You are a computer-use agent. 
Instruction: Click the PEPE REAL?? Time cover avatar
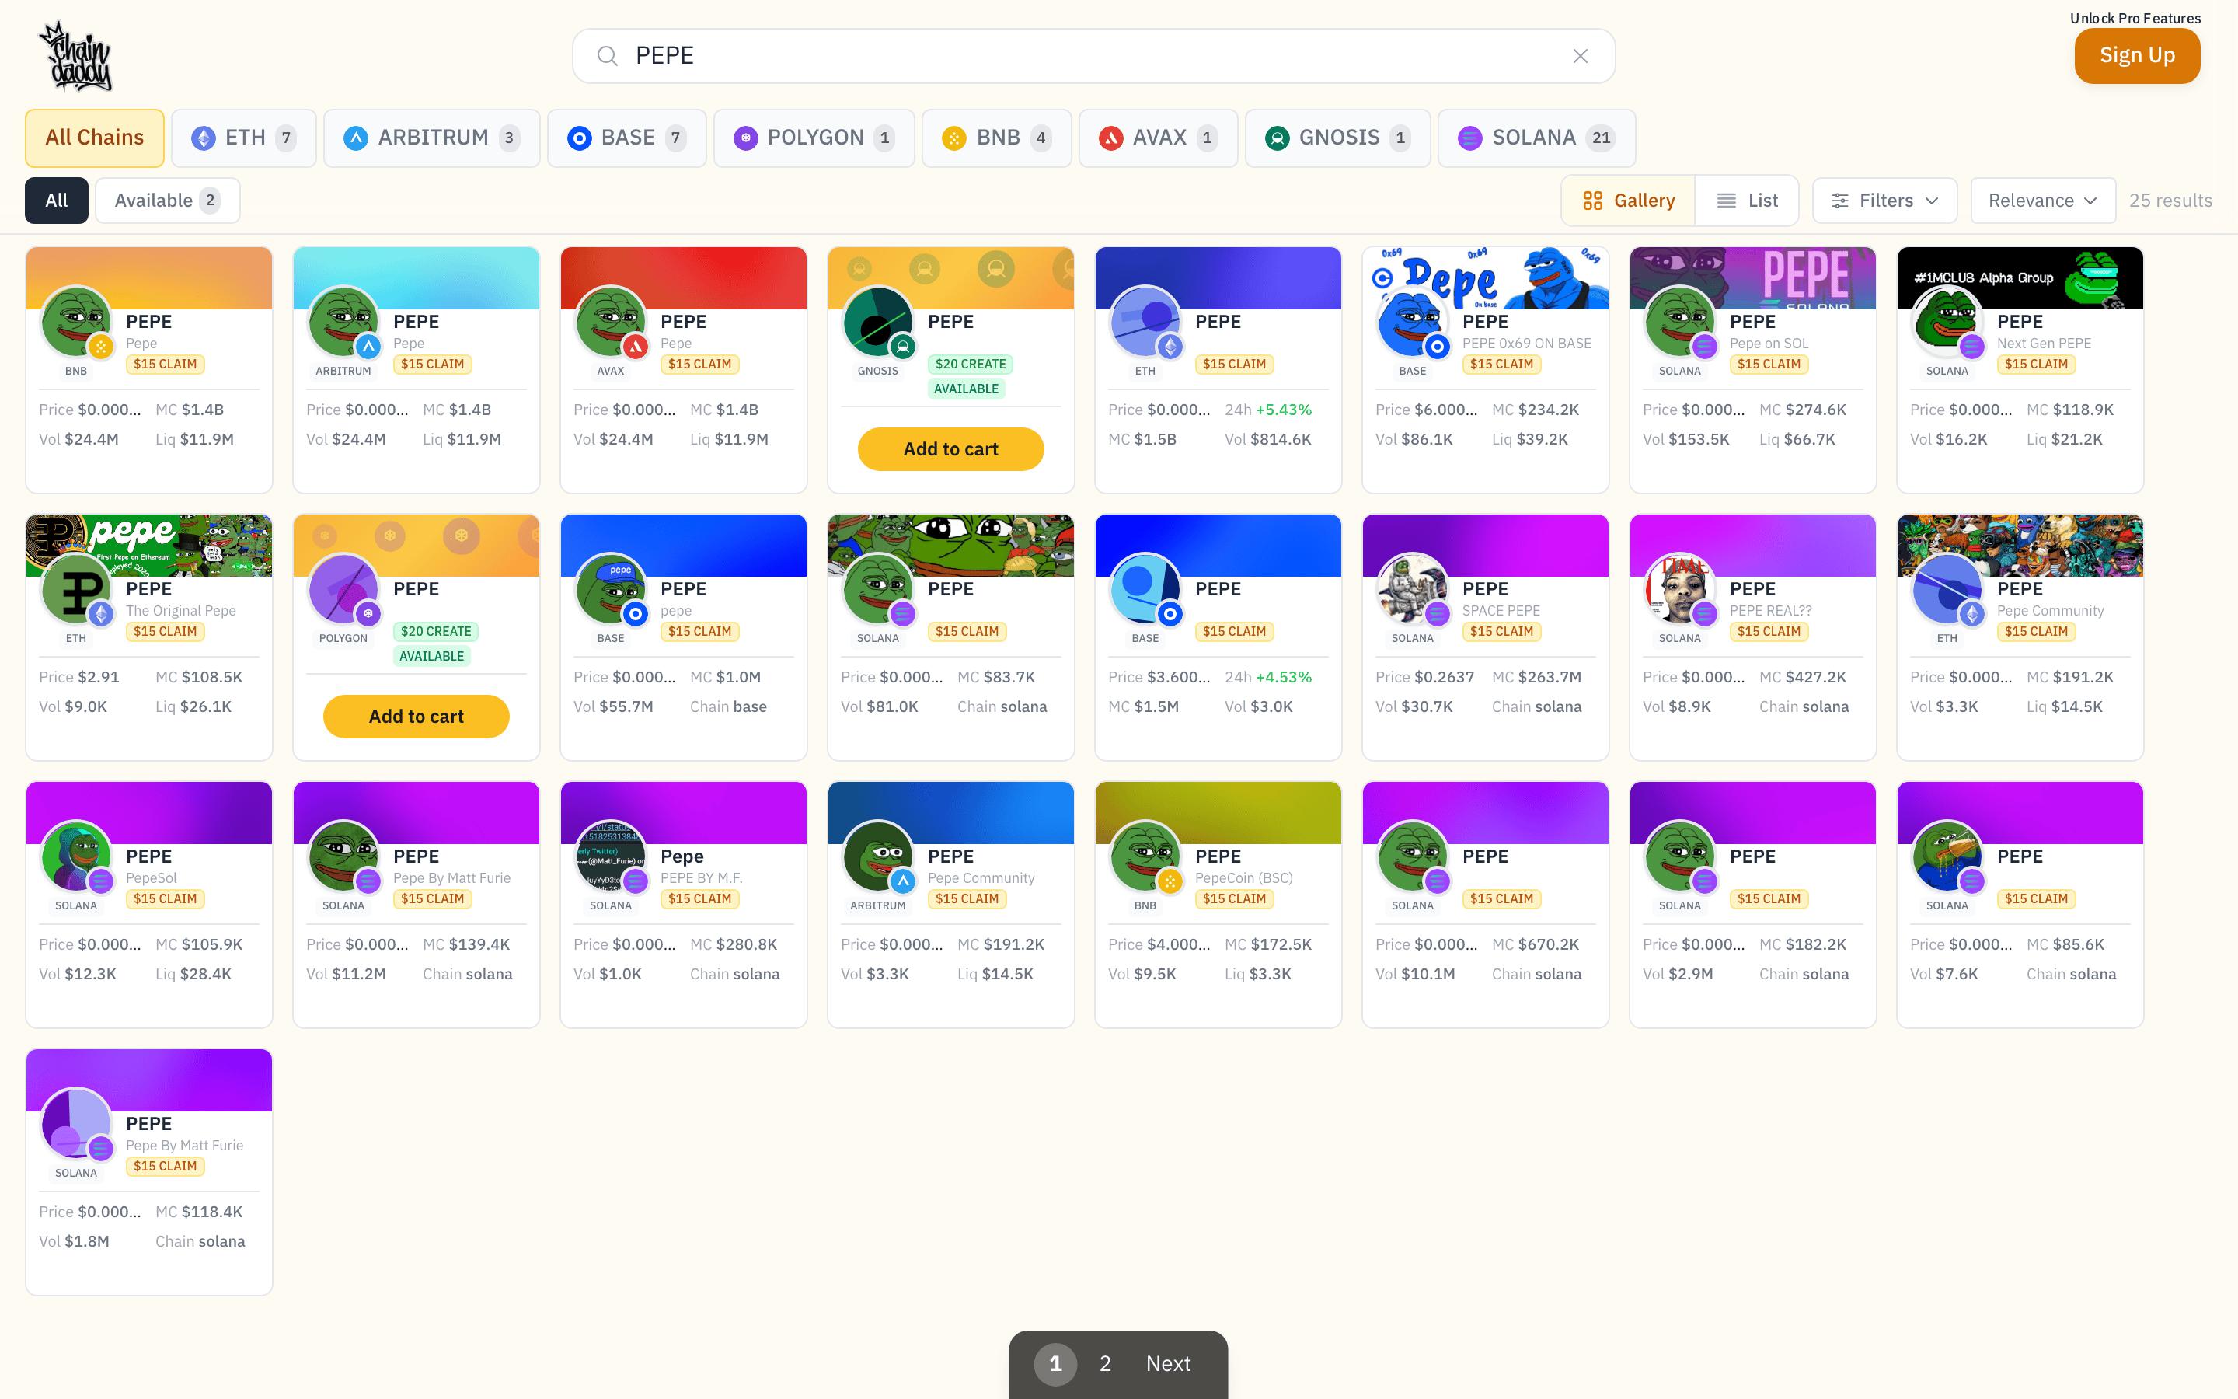click(1679, 589)
